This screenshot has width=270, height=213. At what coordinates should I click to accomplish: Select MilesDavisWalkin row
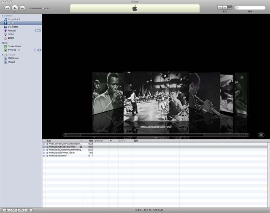155,156
